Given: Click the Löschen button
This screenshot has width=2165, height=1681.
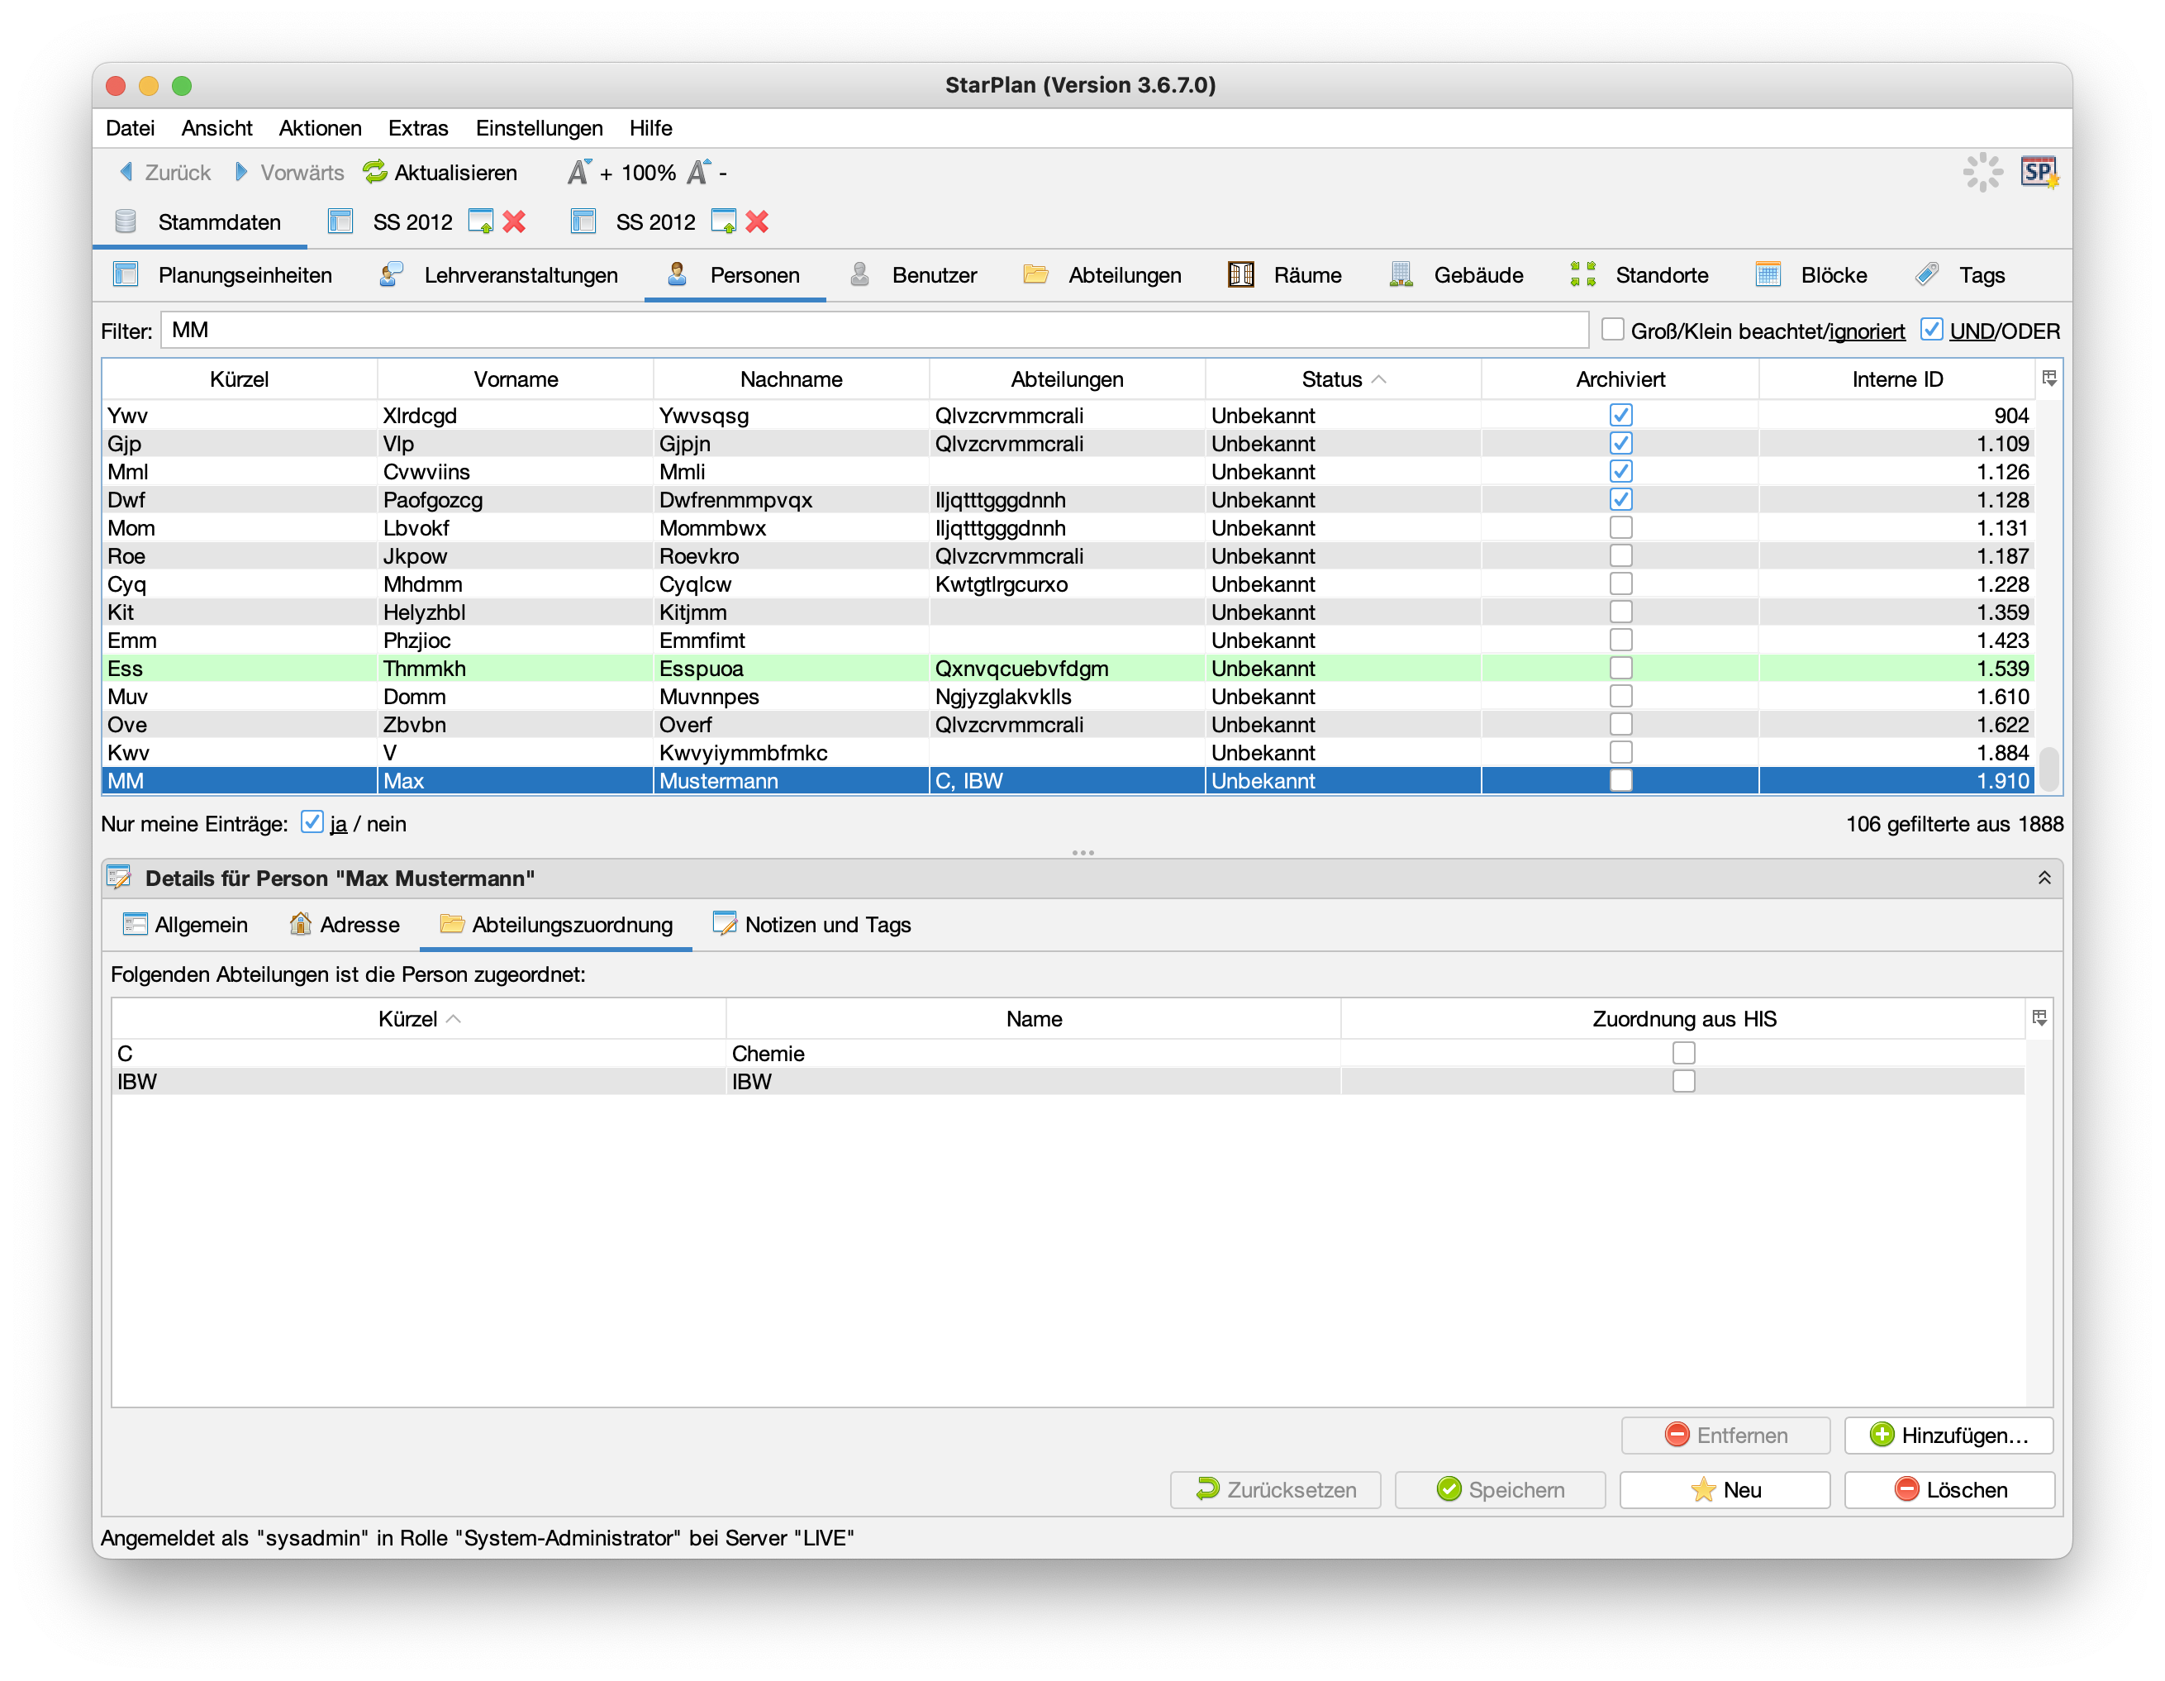Looking at the screenshot, I should pos(1948,1490).
